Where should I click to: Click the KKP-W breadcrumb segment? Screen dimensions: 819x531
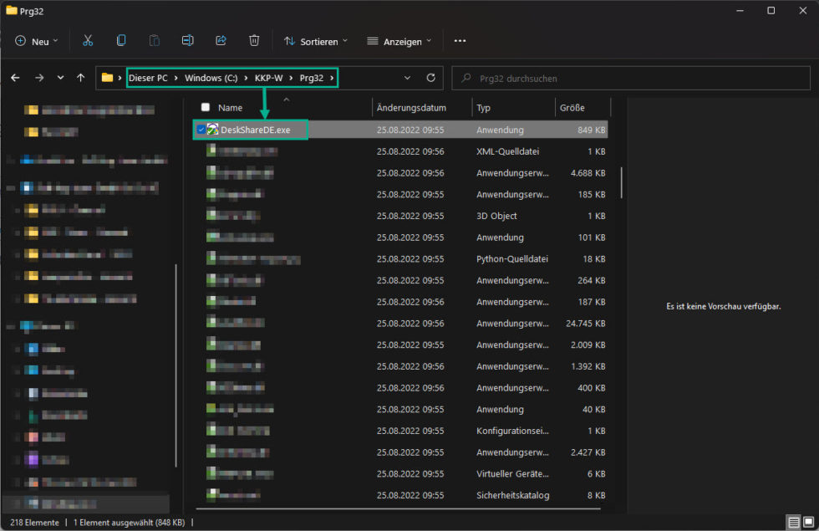[267, 78]
